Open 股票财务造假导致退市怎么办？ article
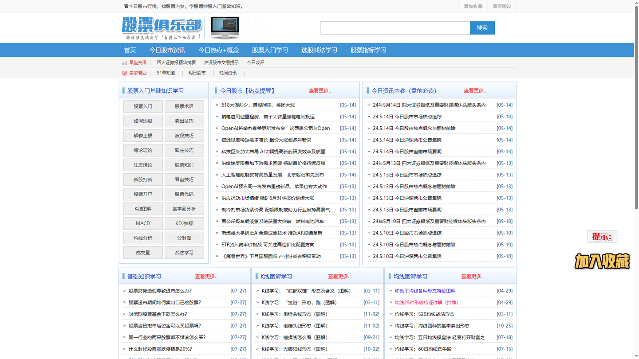This screenshot has height=359, width=639. point(160,291)
